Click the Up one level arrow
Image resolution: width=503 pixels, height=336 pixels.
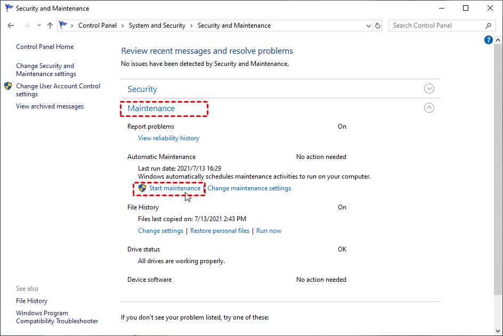[50, 26]
